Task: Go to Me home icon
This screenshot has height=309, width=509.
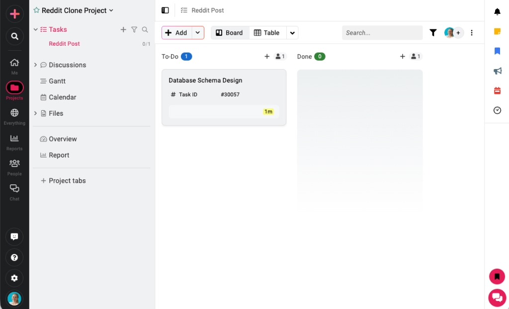Action: click(x=14, y=63)
